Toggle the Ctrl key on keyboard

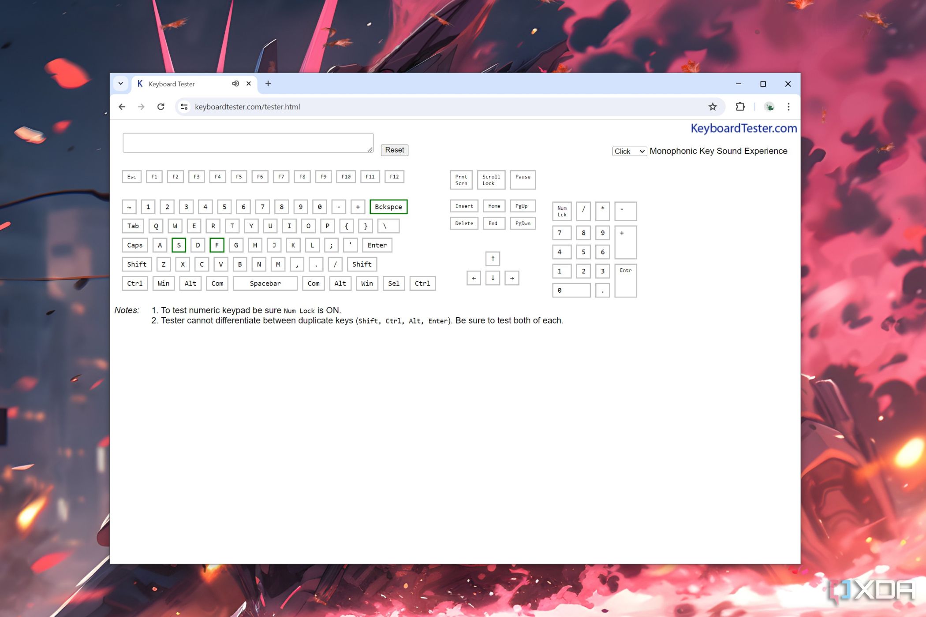point(135,283)
